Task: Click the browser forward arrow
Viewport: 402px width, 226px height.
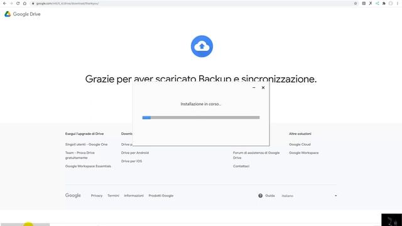Action: coord(11,3)
